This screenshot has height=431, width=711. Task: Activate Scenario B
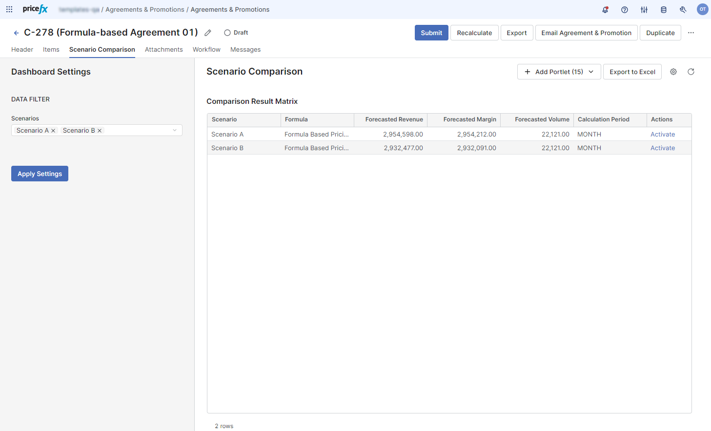click(662, 148)
